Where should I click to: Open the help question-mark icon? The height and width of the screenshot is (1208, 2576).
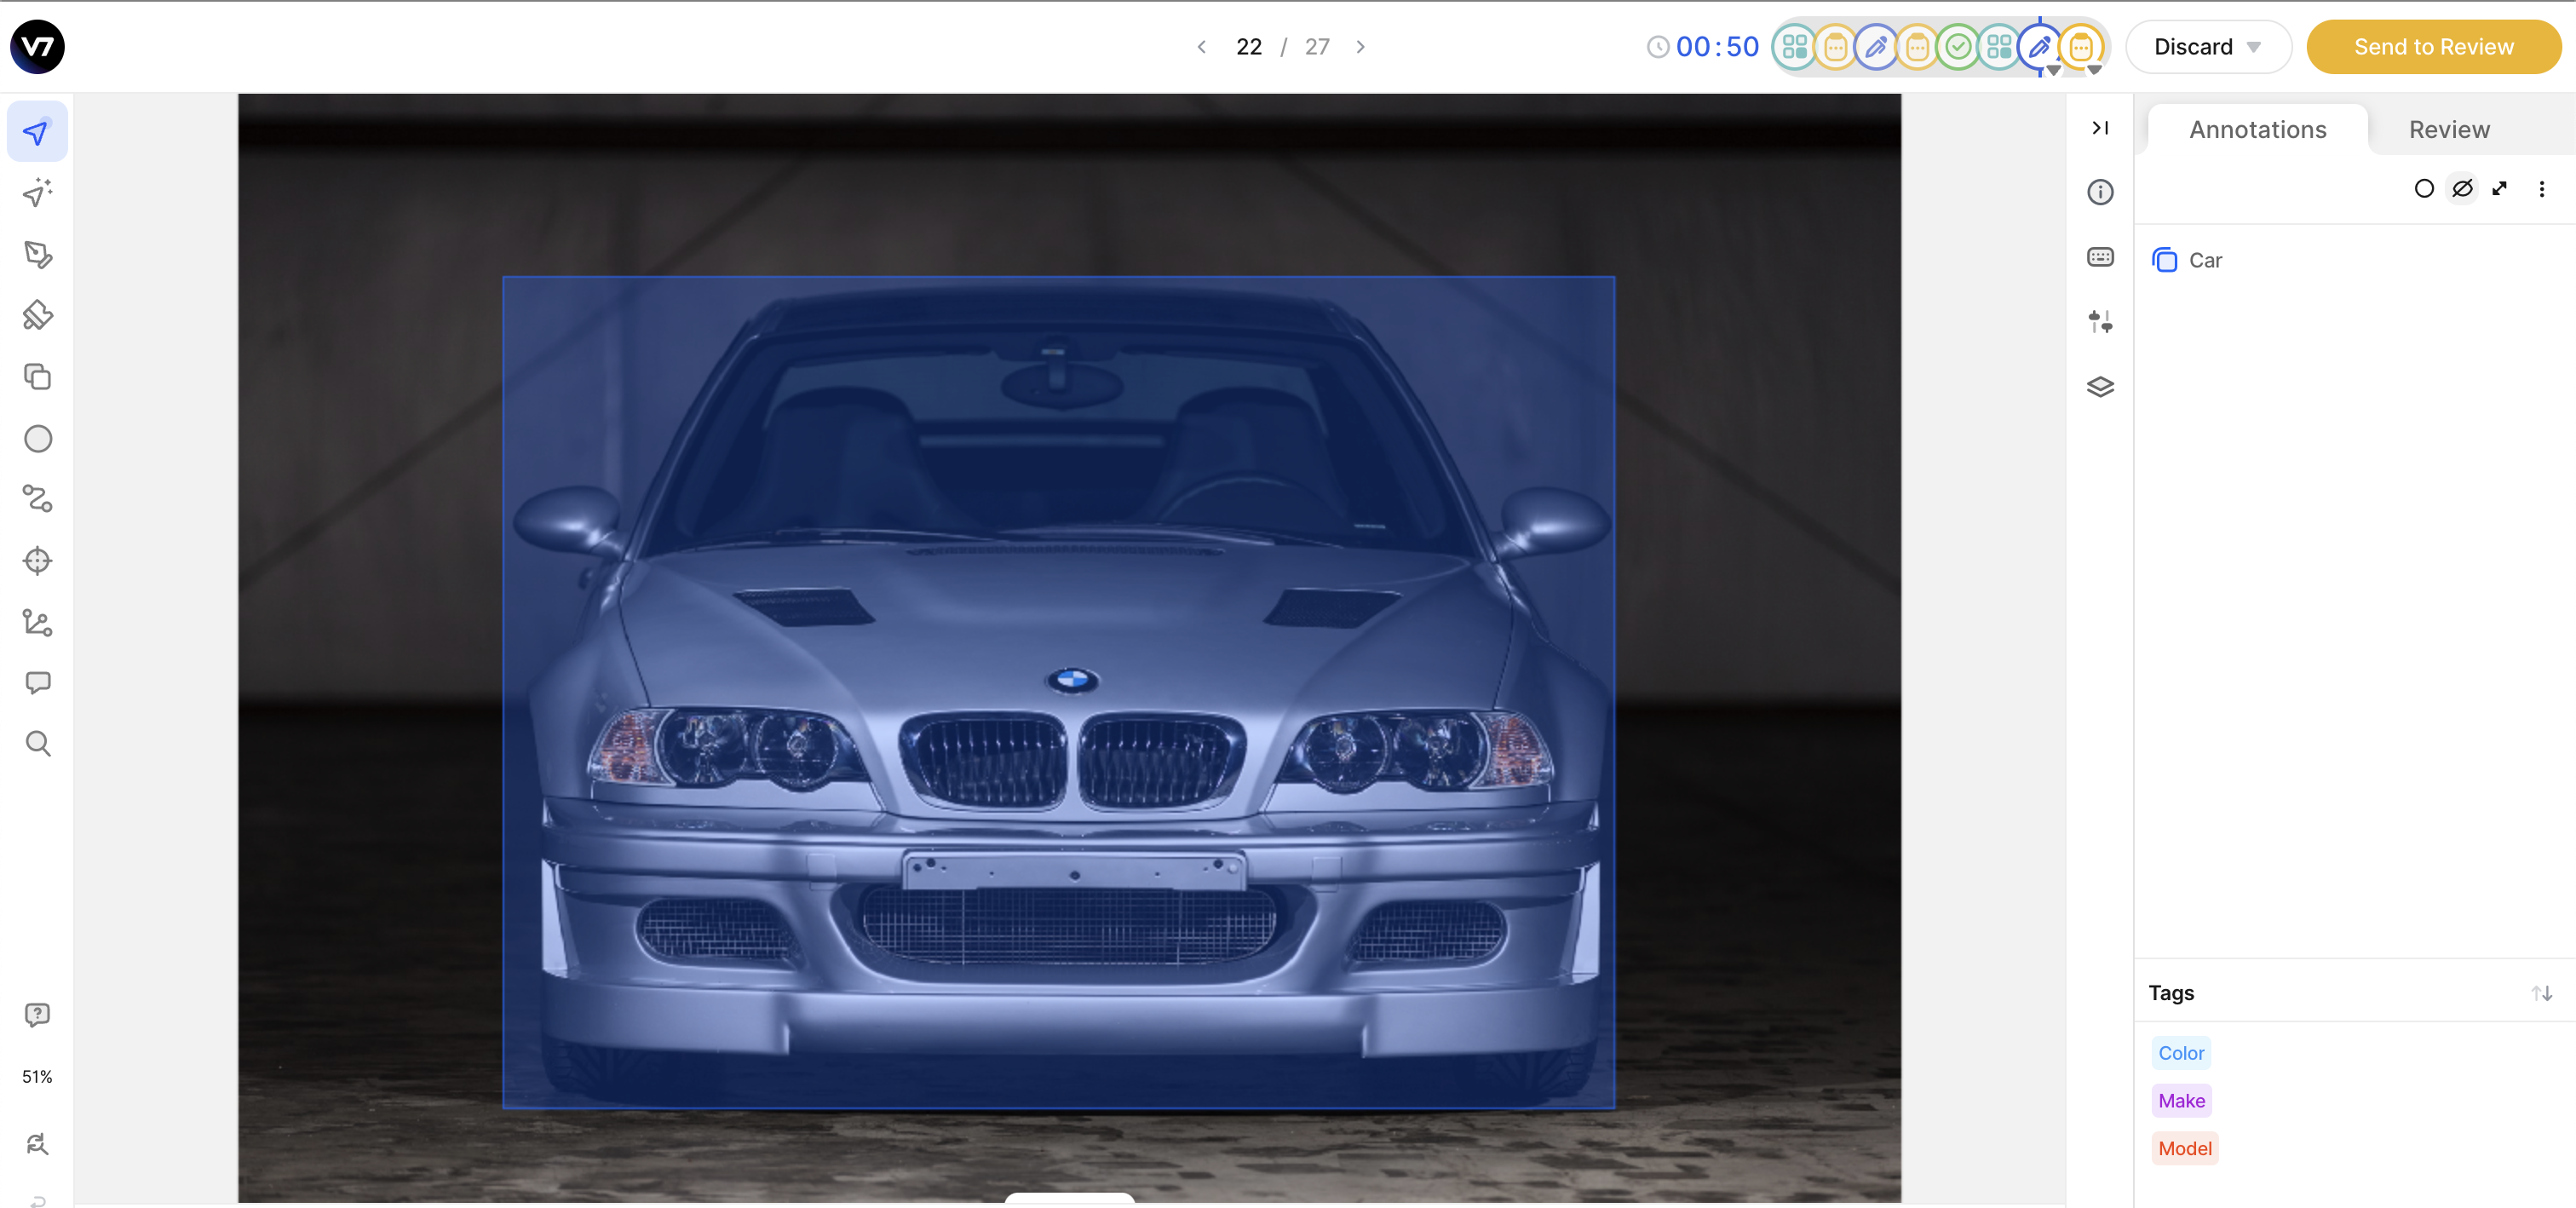click(37, 1015)
